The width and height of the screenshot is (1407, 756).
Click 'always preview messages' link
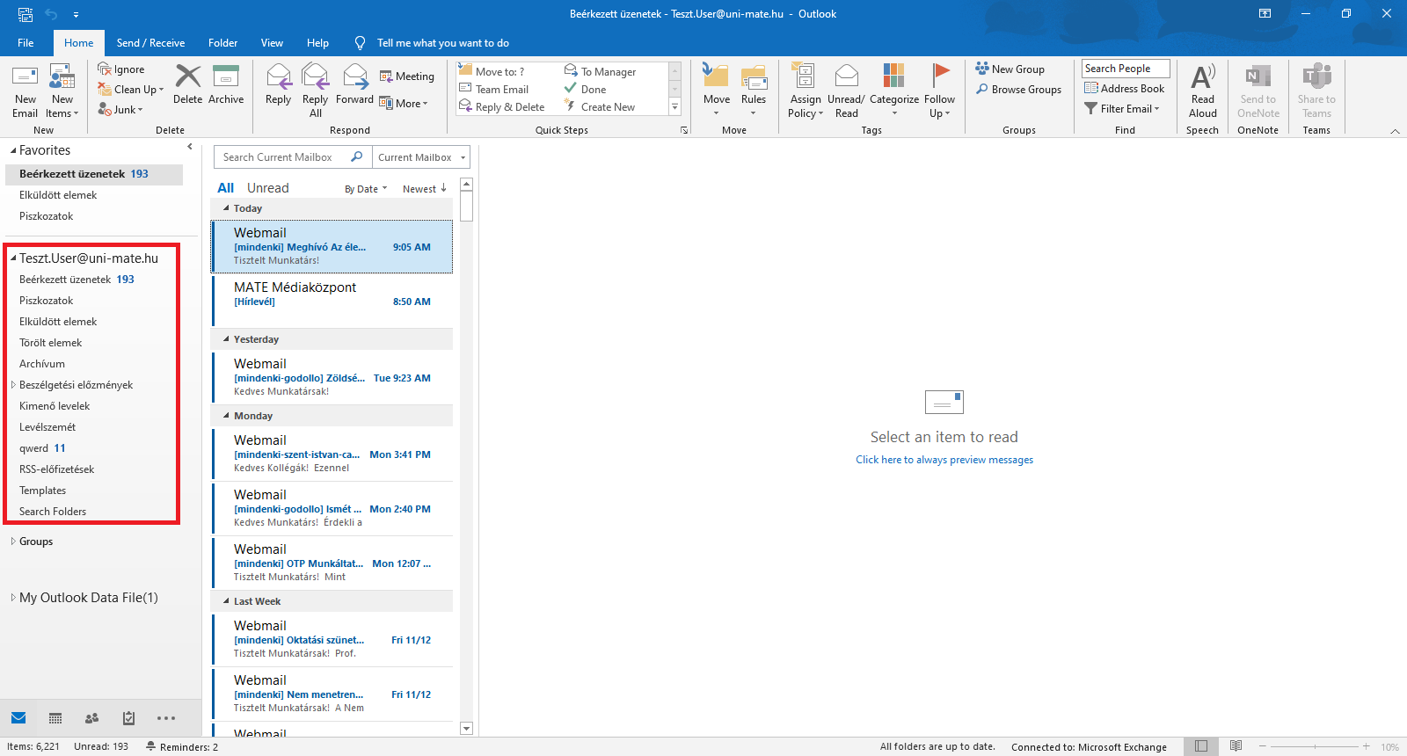coord(944,460)
